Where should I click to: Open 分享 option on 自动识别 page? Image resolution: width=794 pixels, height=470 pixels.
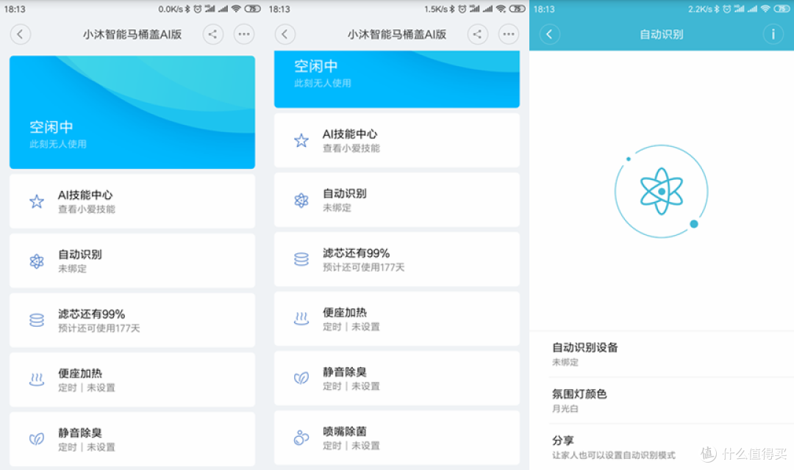[662, 447]
